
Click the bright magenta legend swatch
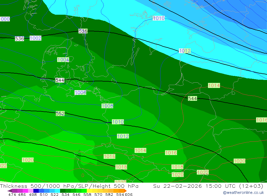tap(25, 191)
